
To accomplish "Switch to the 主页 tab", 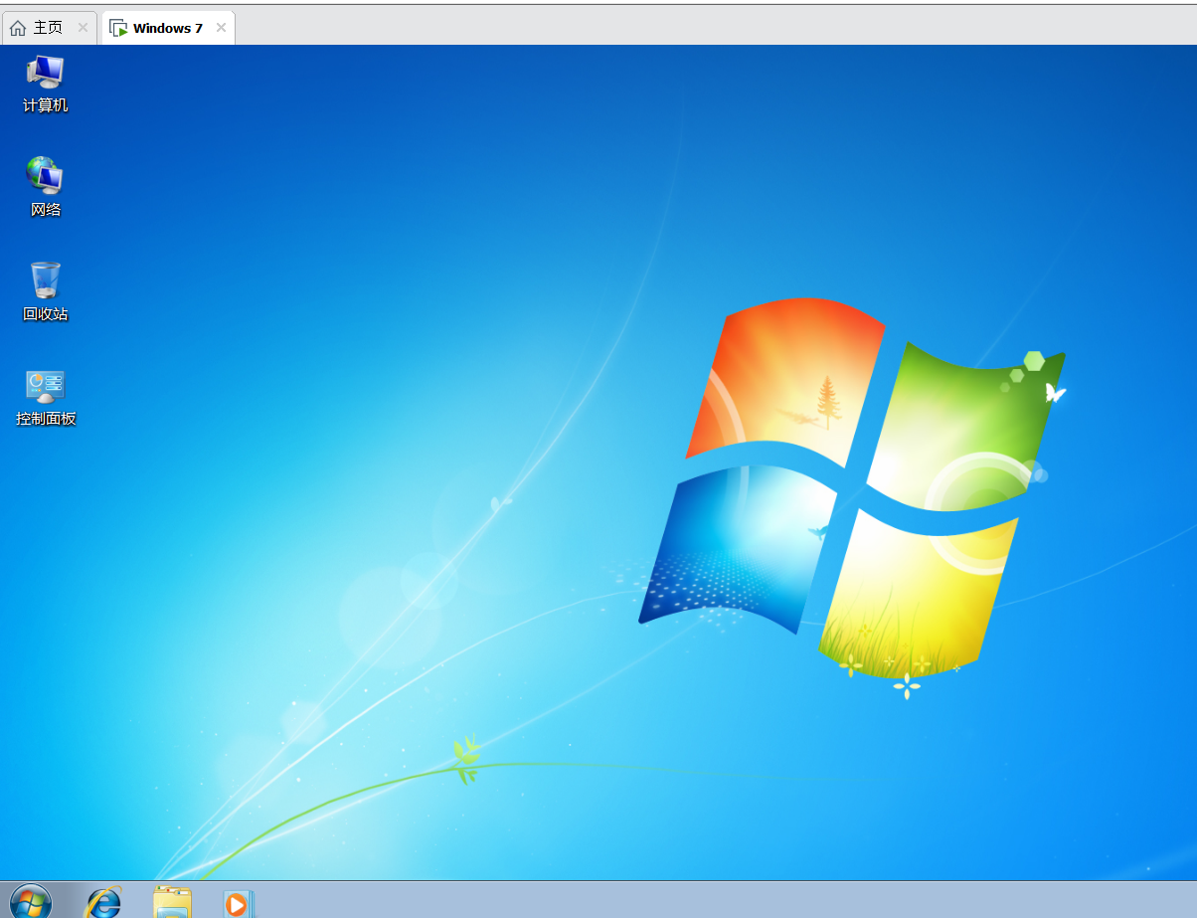I will click(49, 28).
